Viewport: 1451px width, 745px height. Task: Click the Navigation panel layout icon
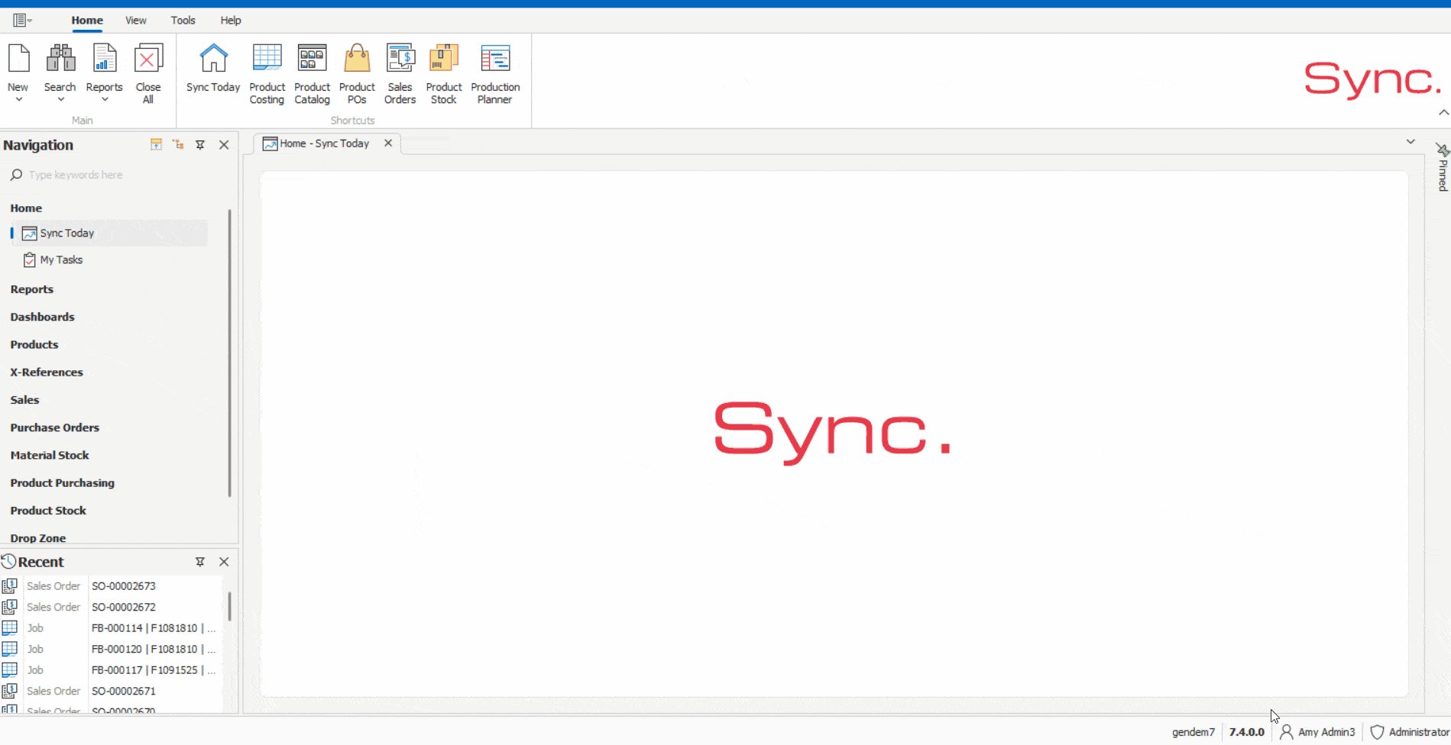coord(156,144)
